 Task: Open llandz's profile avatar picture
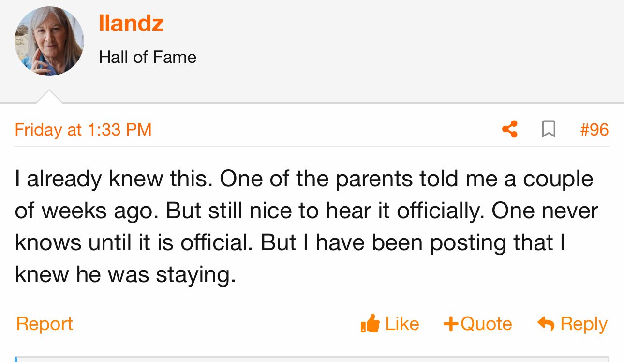pyautogui.click(x=49, y=41)
